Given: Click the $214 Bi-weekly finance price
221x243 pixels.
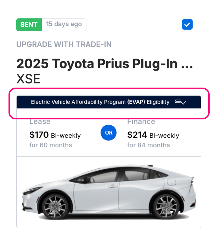Looking at the screenshot, I should 153,135.
